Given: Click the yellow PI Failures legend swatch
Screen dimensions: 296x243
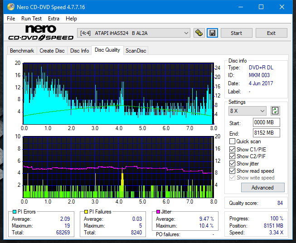Looking at the screenshot, I should (x=86, y=212).
